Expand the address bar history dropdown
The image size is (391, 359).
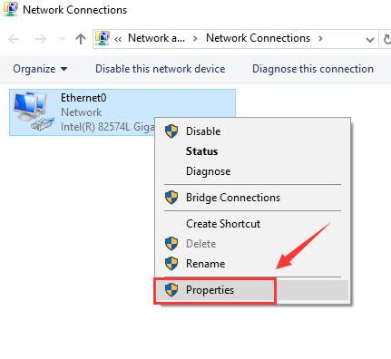[370, 40]
